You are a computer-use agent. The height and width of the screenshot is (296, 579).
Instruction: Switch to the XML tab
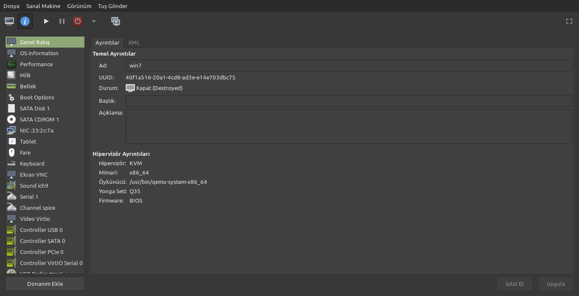pos(134,42)
